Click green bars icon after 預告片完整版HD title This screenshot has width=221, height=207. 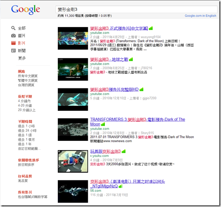141,89
